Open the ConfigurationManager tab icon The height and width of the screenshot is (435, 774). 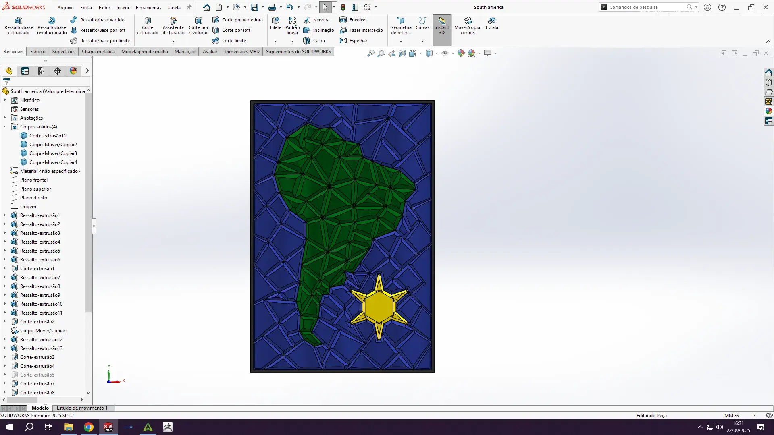tap(41, 71)
